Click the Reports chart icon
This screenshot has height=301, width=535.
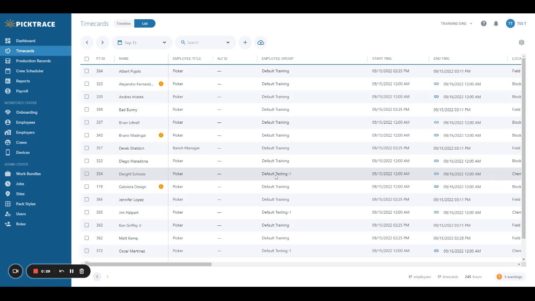pos(8,81)
